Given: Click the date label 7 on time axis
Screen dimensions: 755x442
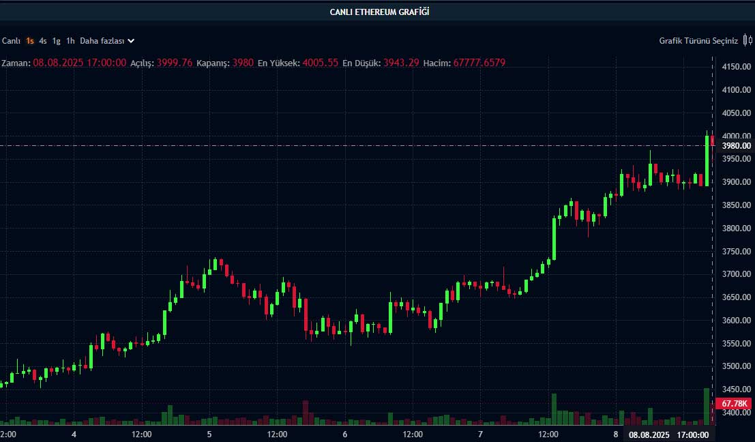Looking at the screenshot, I should [x=480, y=434].
